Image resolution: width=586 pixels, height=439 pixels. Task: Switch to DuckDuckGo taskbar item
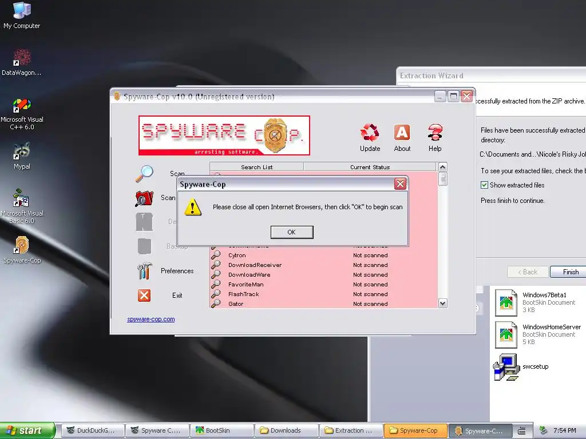tap(92, 430)
